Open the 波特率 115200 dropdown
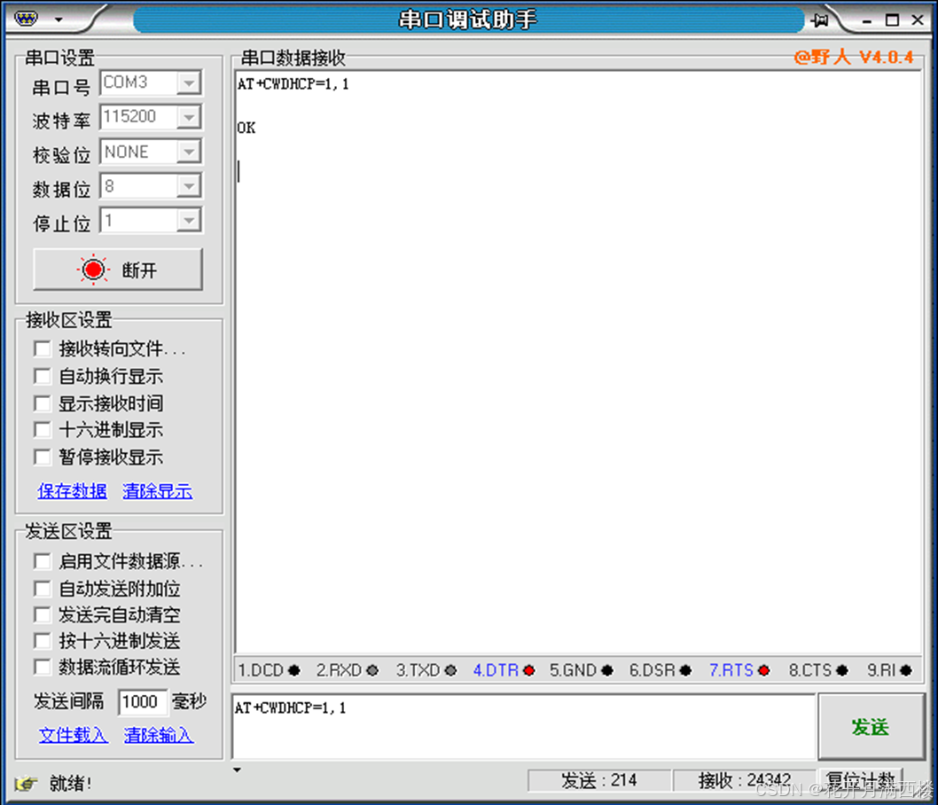Viewport: 938px width, 805px height. tap(189, 117)
